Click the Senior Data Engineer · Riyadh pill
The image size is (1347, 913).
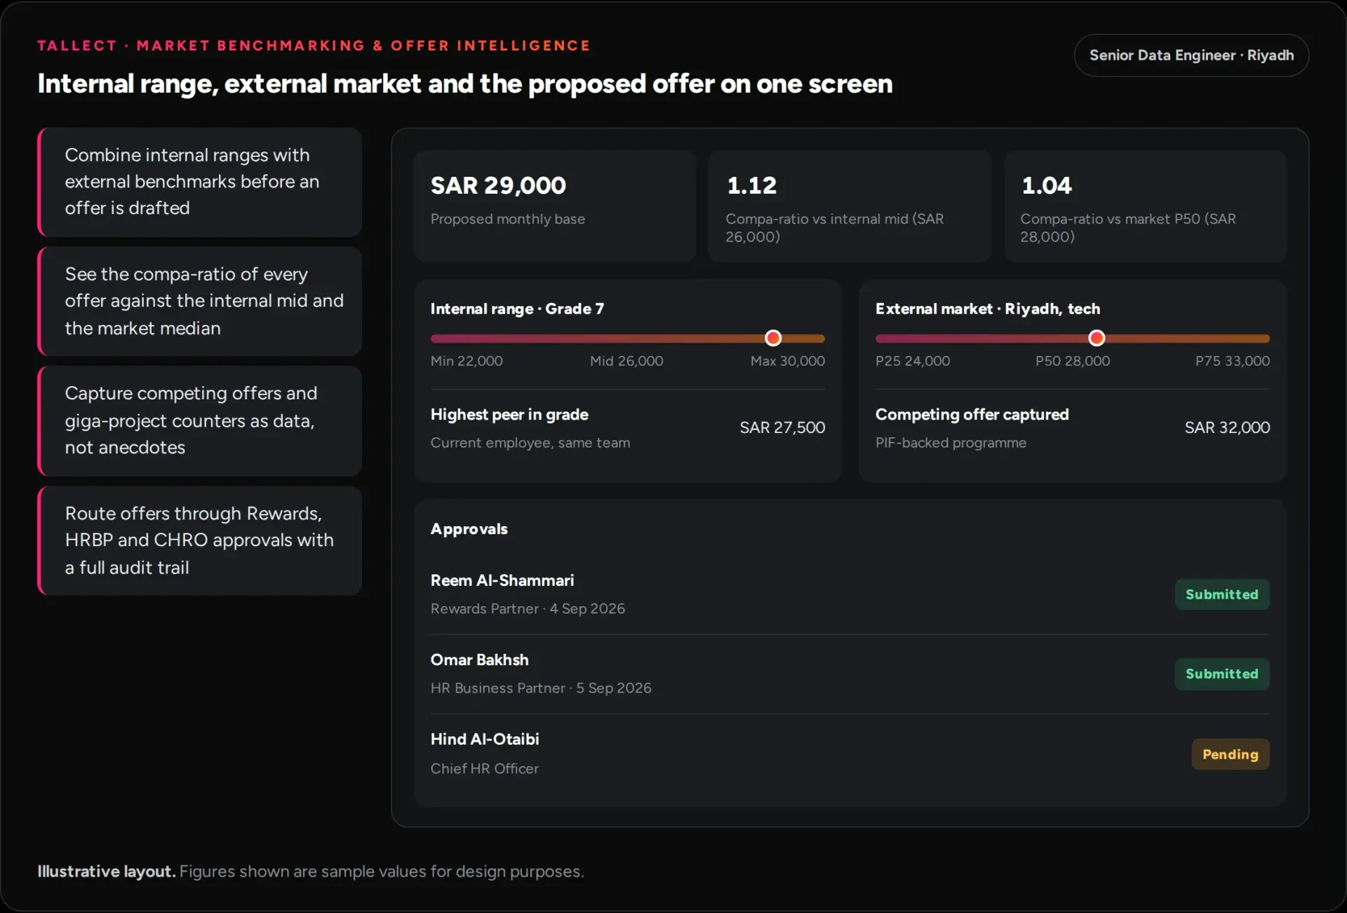pos(1191,55)
